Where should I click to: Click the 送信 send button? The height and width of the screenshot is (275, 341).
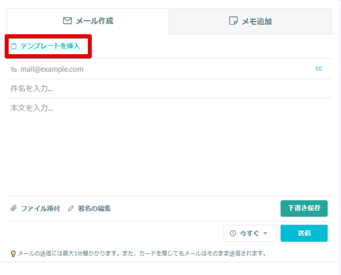click(x=304, y=233)
